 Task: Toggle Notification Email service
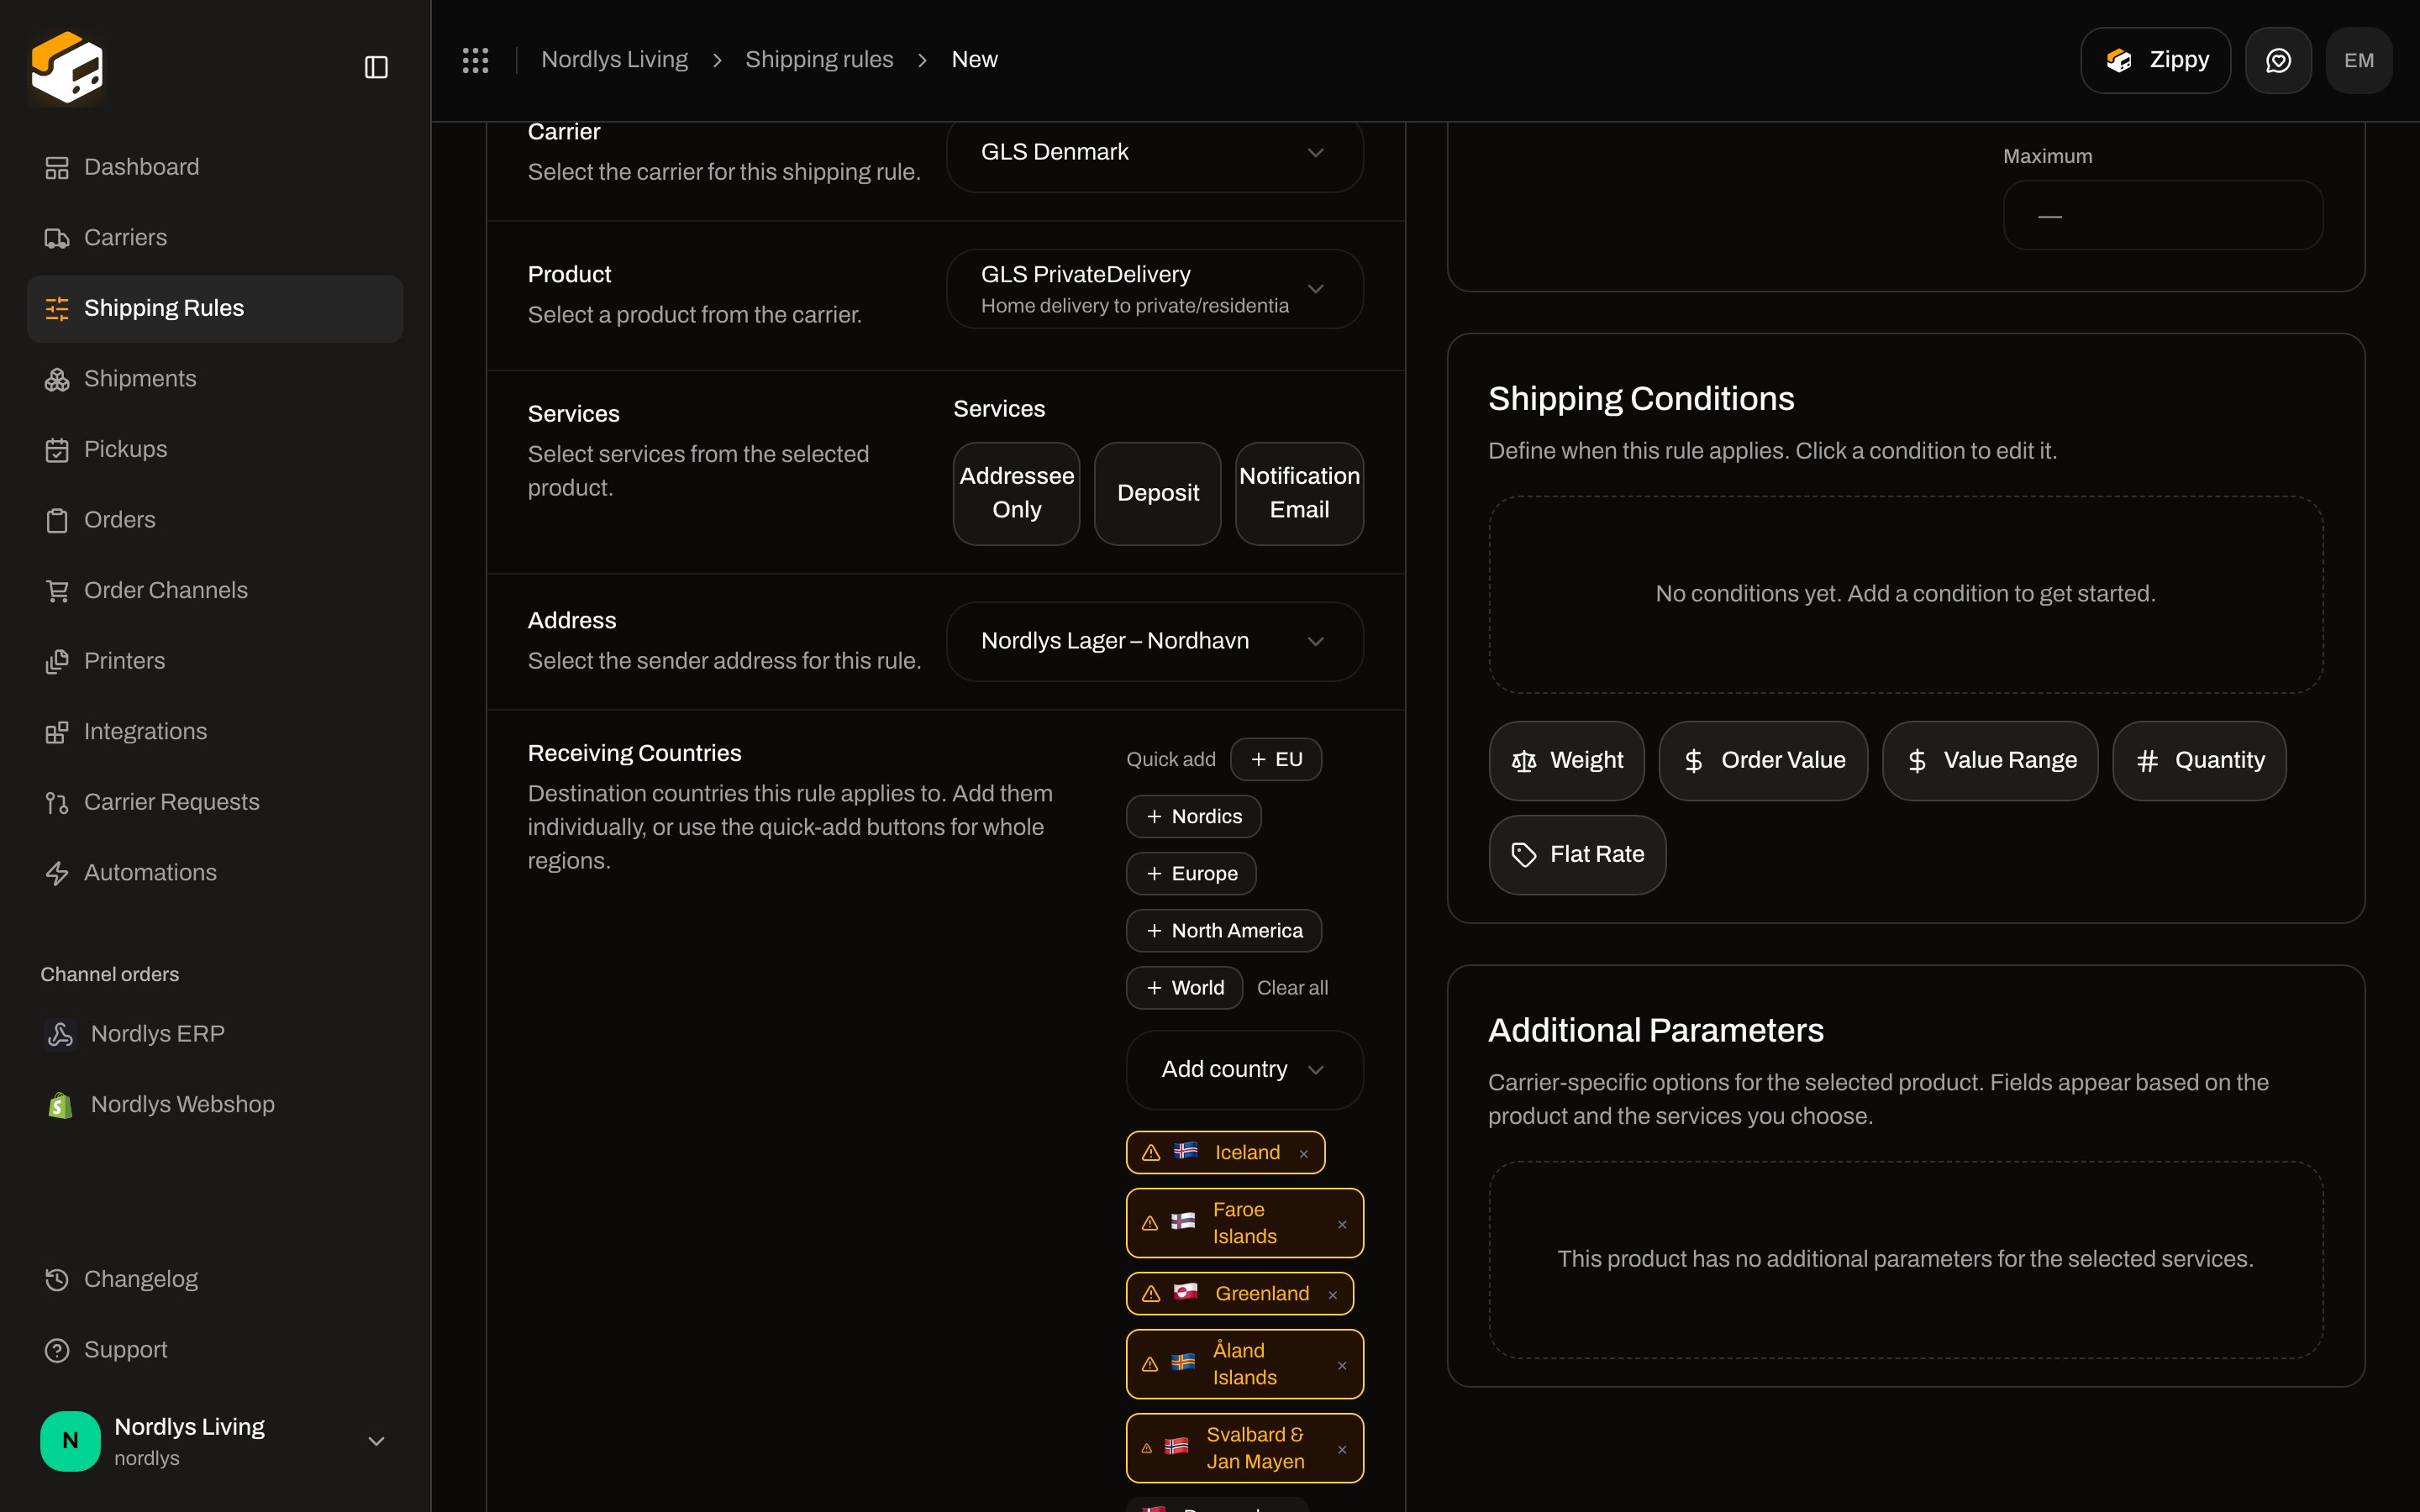[1299, 494]
